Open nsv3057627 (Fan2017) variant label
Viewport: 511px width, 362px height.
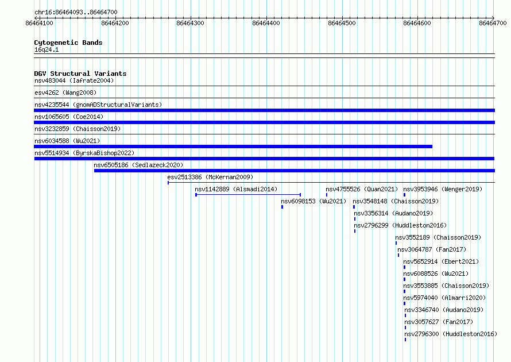(x=439, y=322)
